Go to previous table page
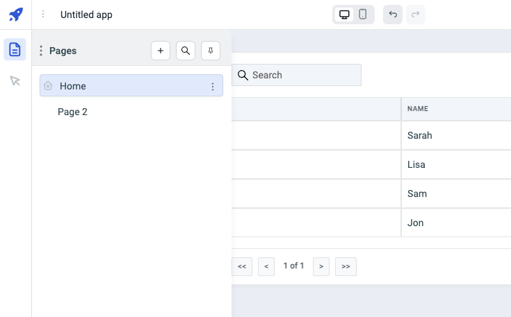This screenshot has width=511, height=317. (266, 266)
